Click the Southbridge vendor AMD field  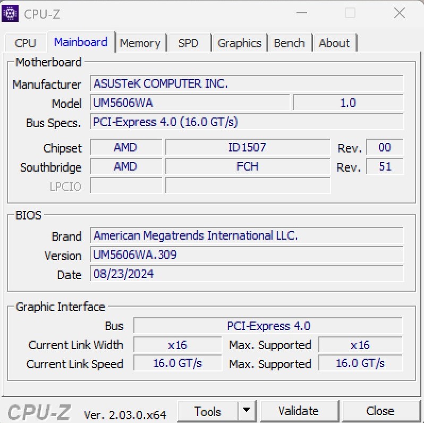coord(126,166)
